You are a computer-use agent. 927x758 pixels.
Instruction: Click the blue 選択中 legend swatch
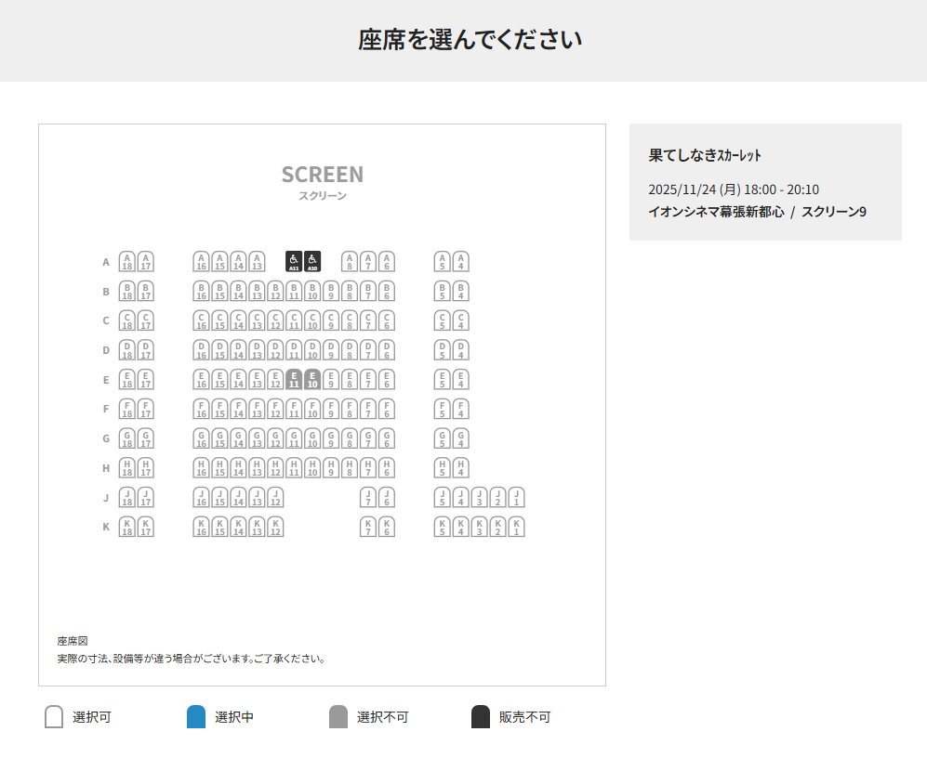coord(196,717)
